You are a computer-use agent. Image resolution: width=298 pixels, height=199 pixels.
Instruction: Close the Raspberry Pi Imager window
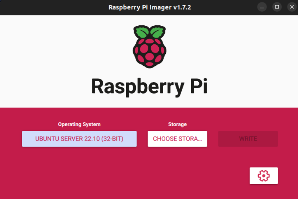click(x=292, y=7)
